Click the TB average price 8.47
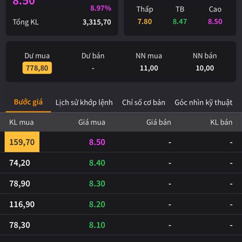242x242 pixels. 180,21
